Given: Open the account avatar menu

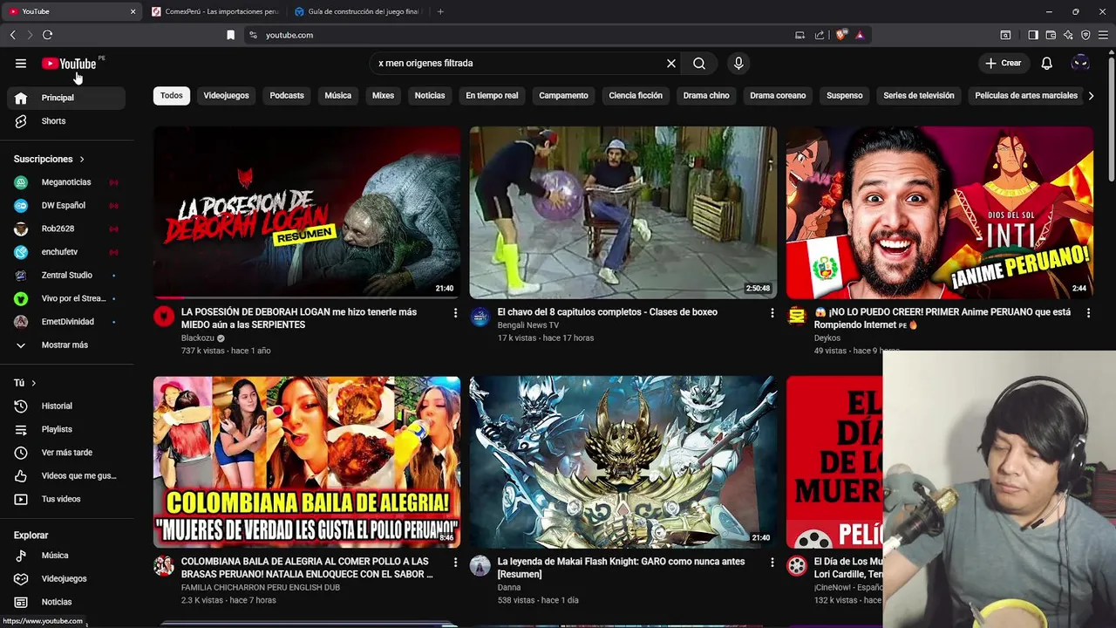Looking at the screenshot, I should 1080,63.
